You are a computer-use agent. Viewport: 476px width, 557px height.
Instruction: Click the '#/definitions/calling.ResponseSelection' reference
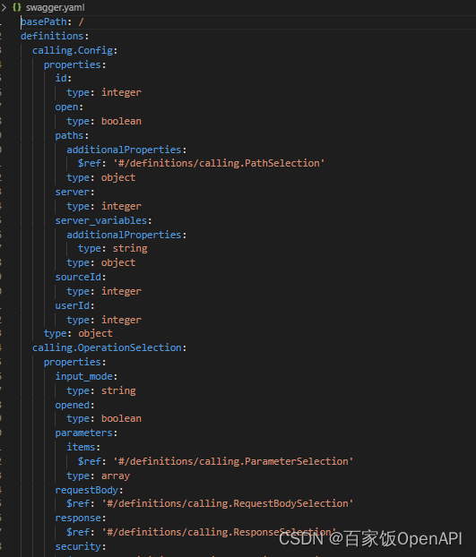[219, 532]
